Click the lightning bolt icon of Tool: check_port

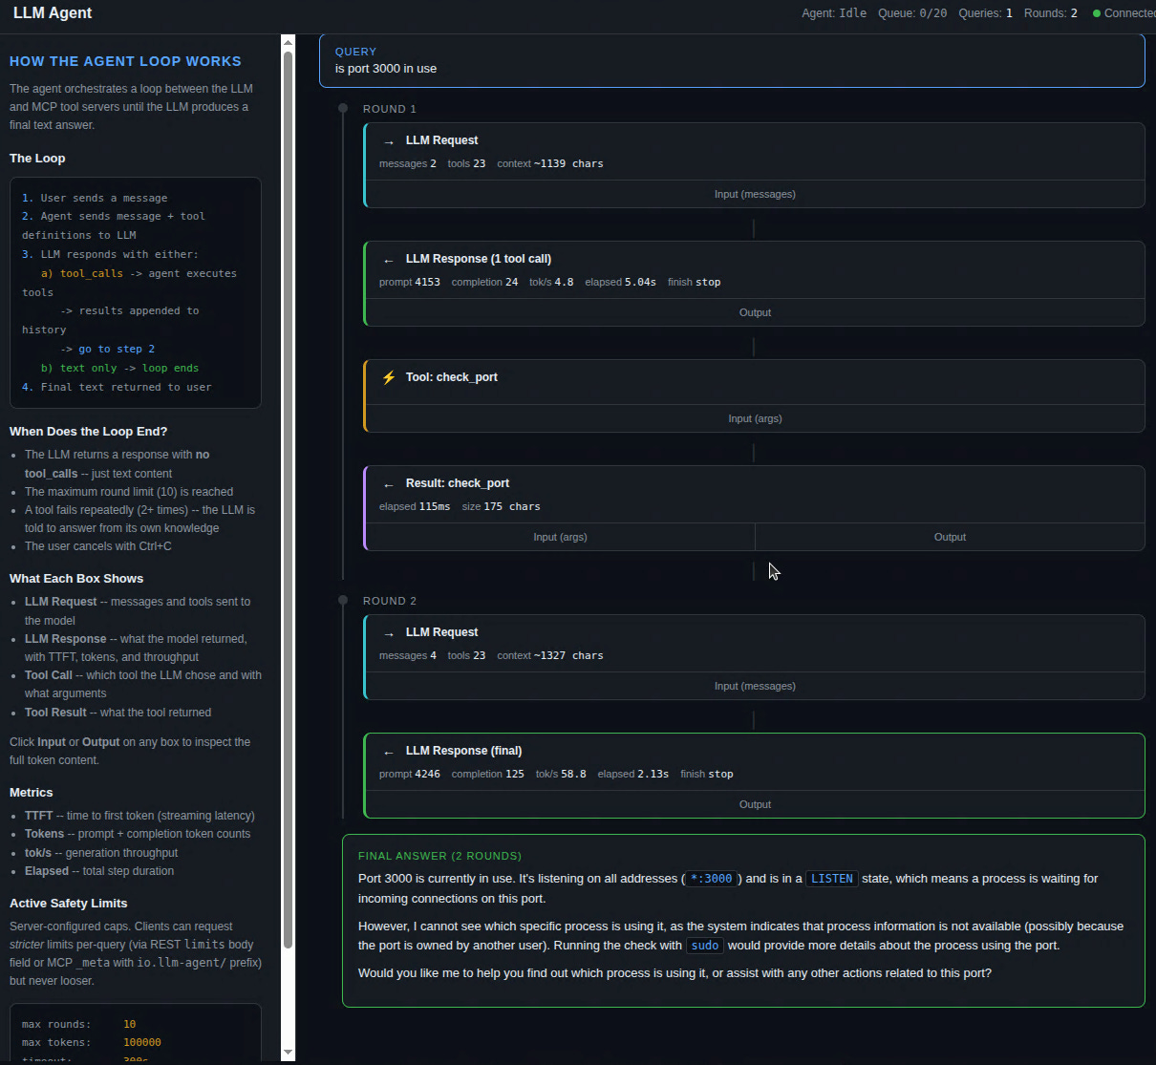pyautogui.click(x=389, y=377)
